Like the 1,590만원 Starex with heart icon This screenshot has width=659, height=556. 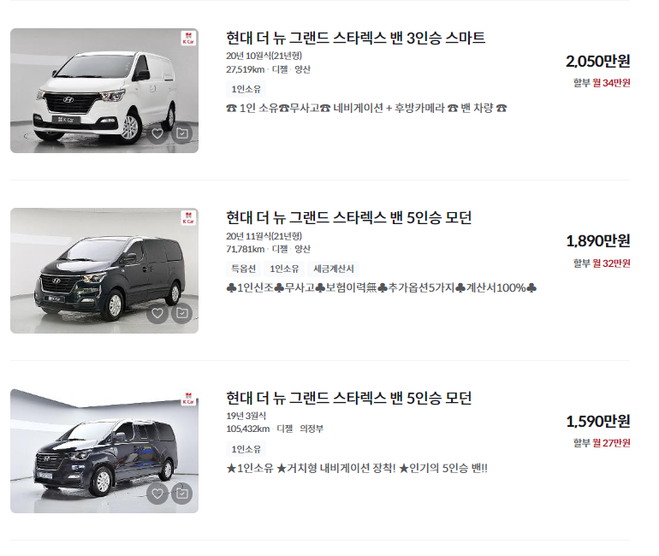[157, 494]
